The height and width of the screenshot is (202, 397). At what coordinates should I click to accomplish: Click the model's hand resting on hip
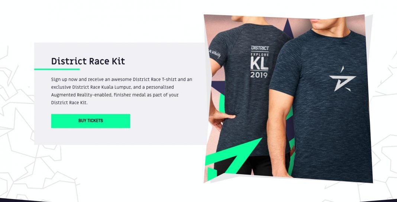[221, 119]
